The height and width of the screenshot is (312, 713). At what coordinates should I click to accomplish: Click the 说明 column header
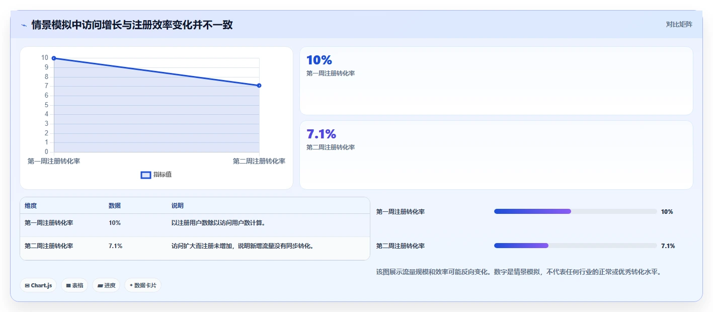(178, 206)
